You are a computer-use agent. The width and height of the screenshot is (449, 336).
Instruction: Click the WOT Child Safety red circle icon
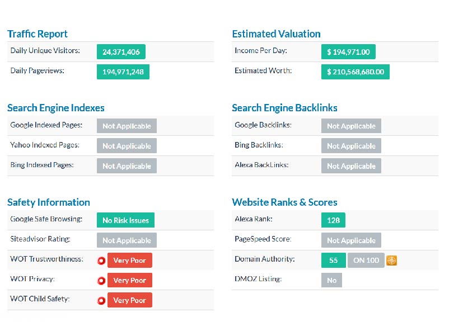[101, 301]
